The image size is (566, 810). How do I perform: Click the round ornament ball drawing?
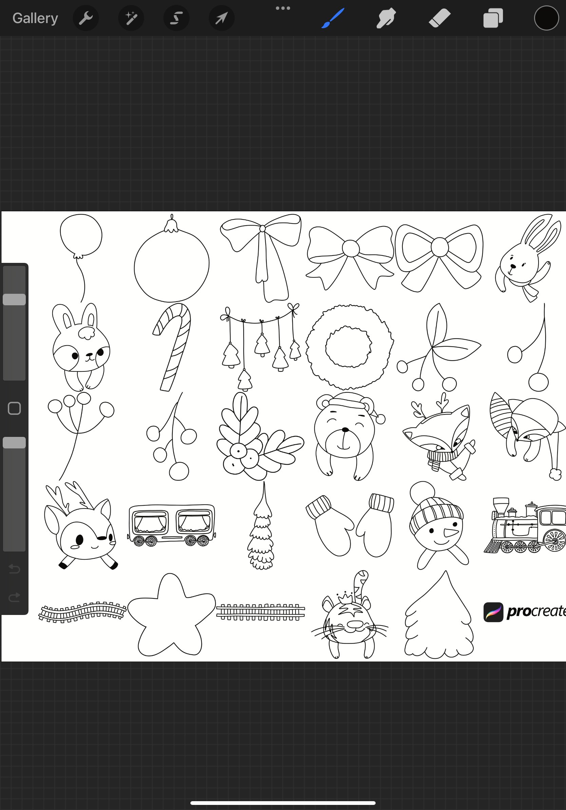tap(171, 258)
